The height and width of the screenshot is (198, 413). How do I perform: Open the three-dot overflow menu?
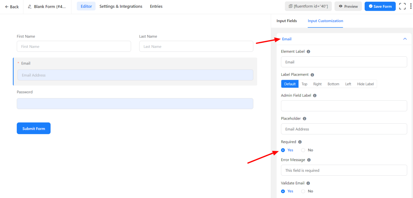410,6
